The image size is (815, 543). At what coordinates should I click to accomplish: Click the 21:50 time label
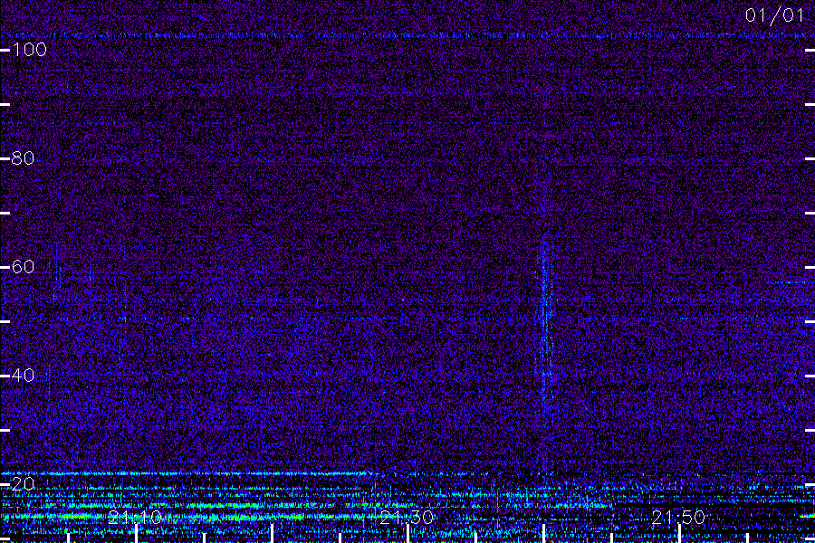[x=678, y=518]
